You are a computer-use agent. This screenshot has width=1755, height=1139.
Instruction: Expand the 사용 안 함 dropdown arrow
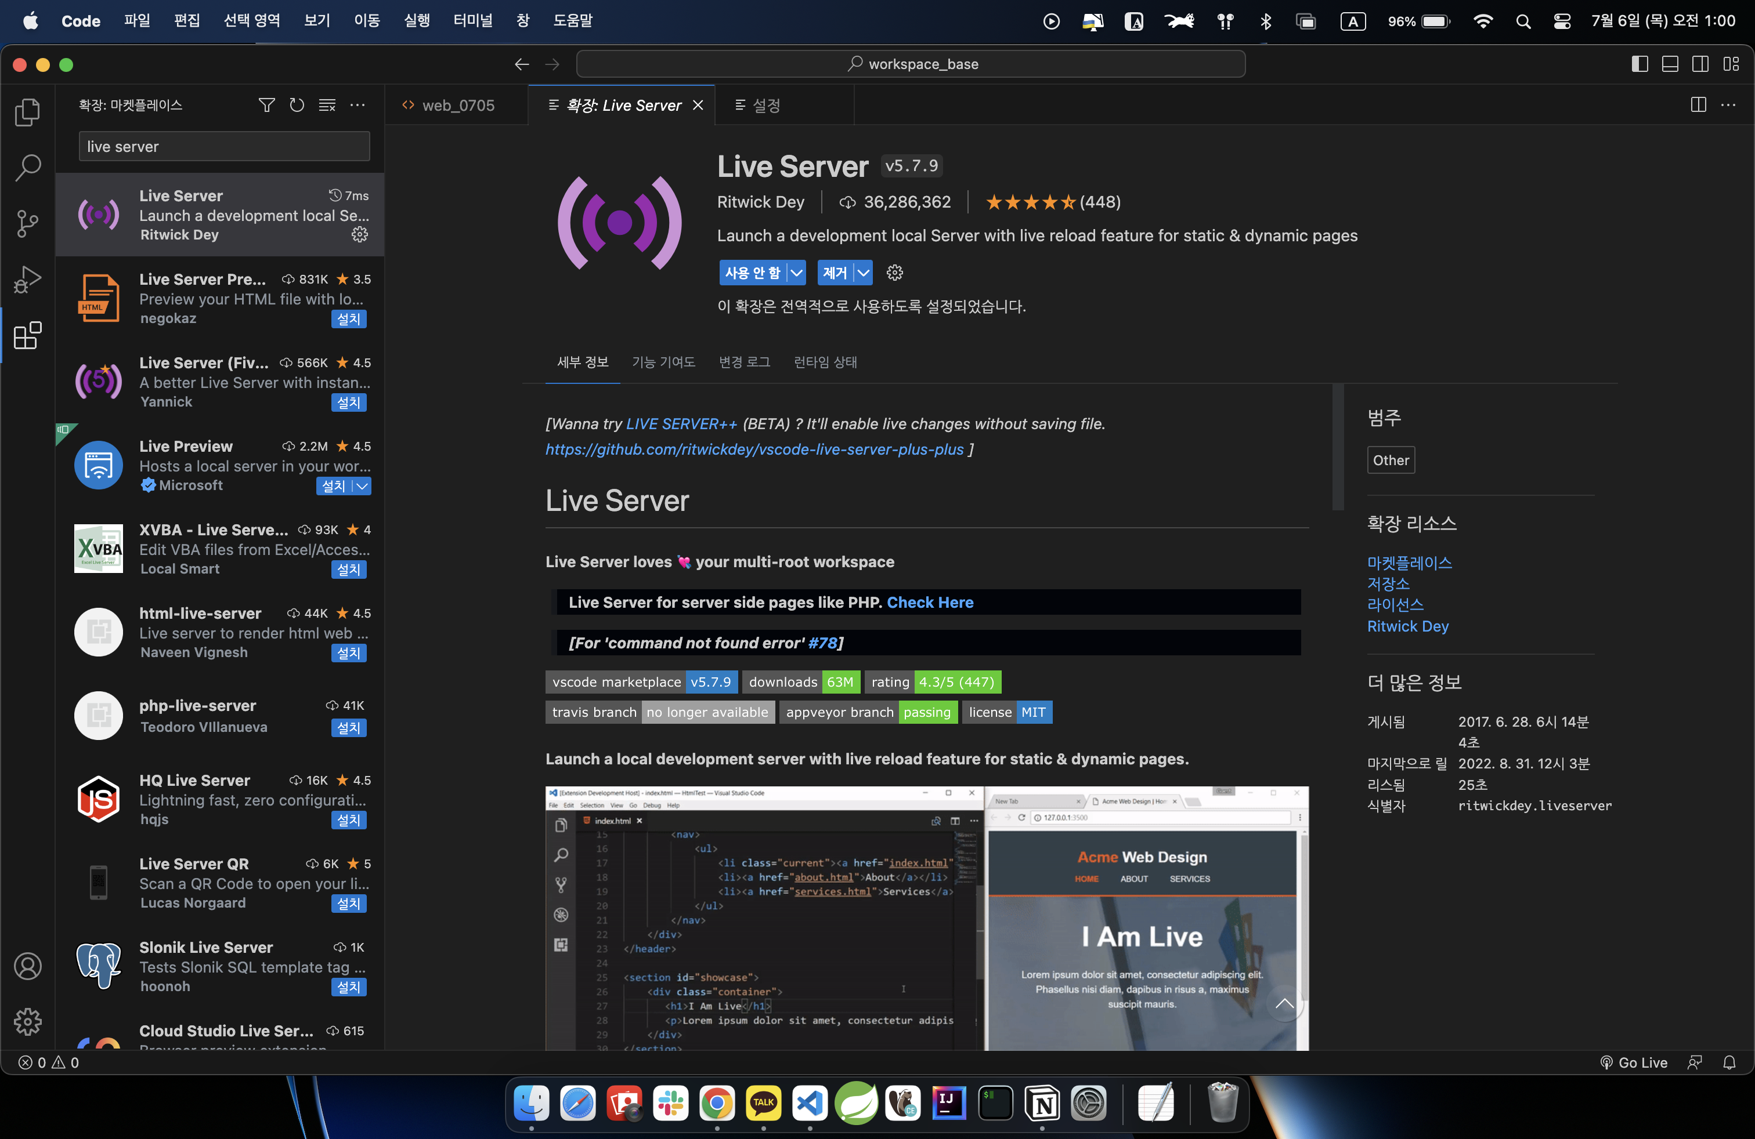pyautogui.click(x=796, y=273)
